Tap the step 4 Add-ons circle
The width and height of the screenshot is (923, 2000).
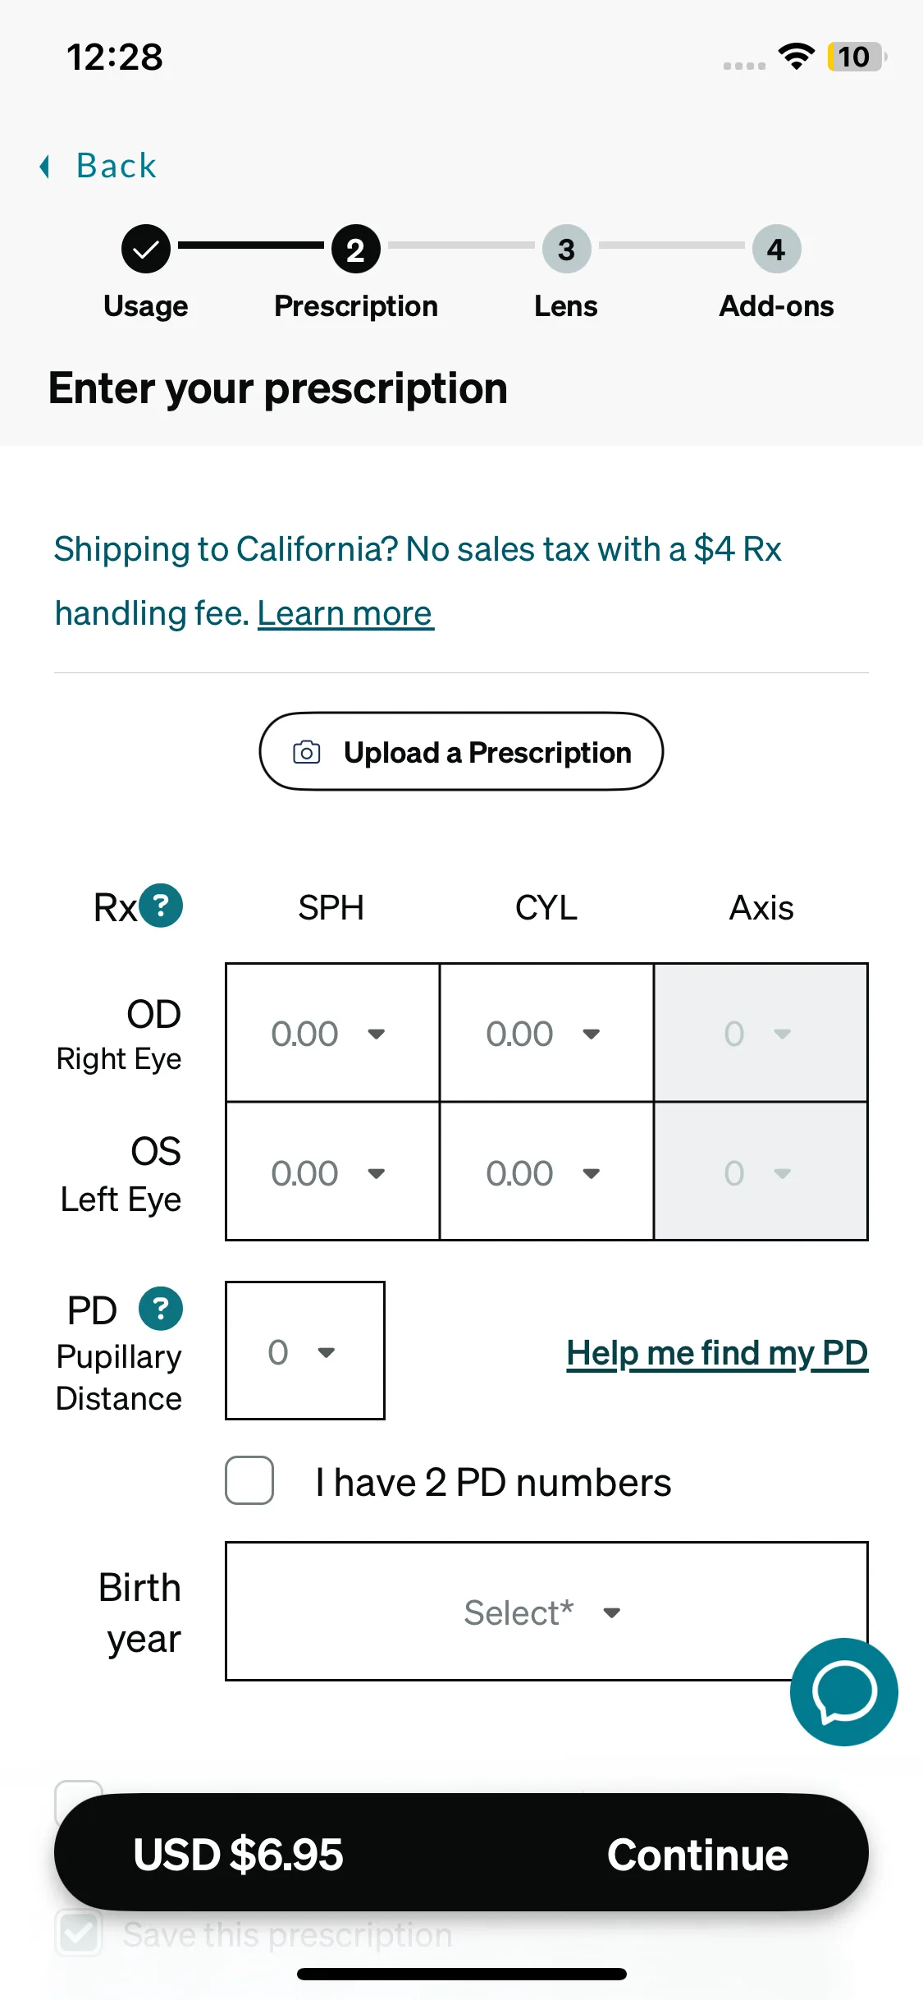776,249
